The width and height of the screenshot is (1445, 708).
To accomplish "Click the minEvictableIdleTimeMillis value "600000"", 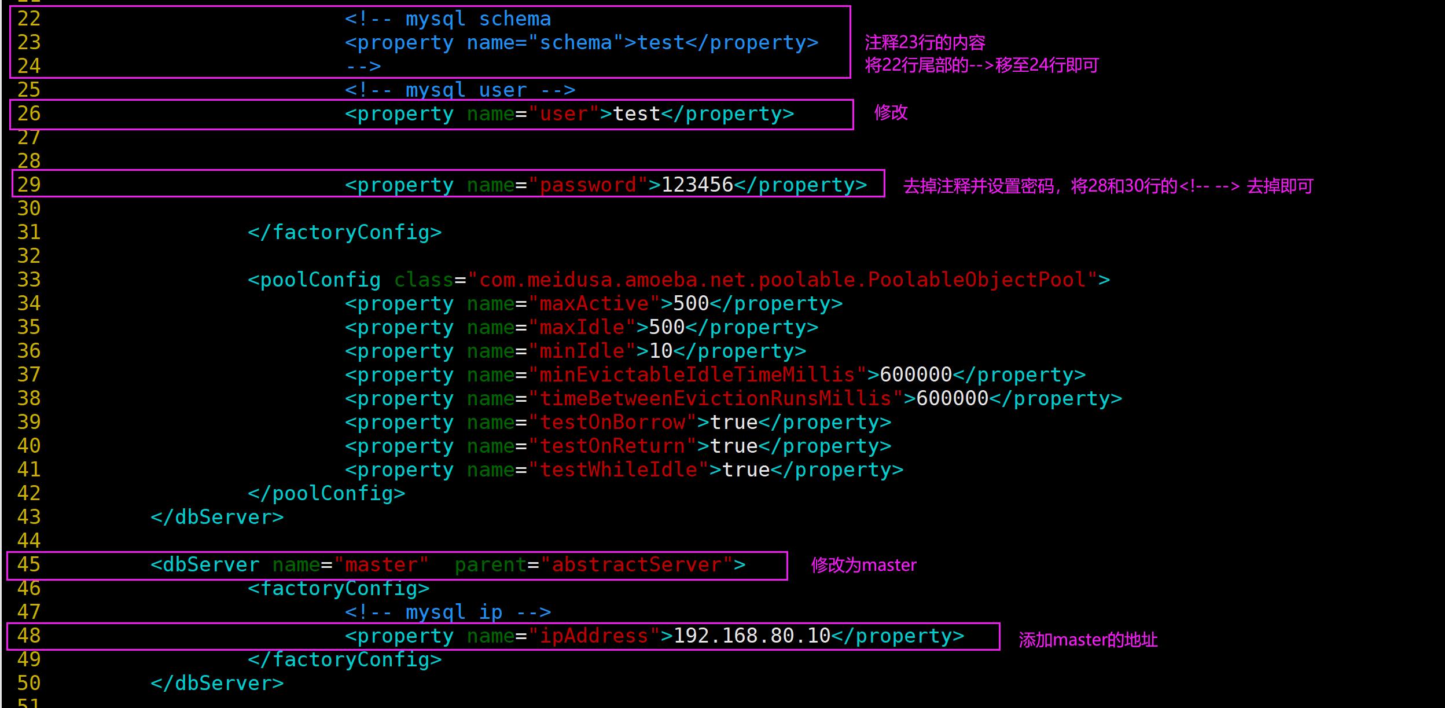I will pos(916,375).
